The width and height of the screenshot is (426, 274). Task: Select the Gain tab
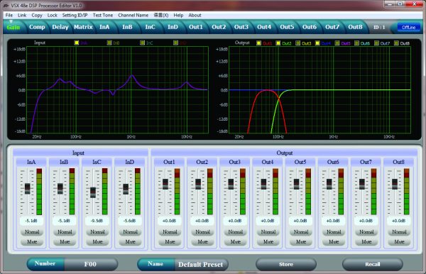13,27
